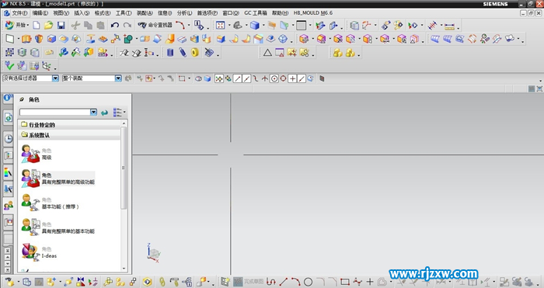The width and height of the screenshot is (544, 288).
Task: Select the Rectangle sketch tool in bottom toolbar
Action: coord(345,282)
